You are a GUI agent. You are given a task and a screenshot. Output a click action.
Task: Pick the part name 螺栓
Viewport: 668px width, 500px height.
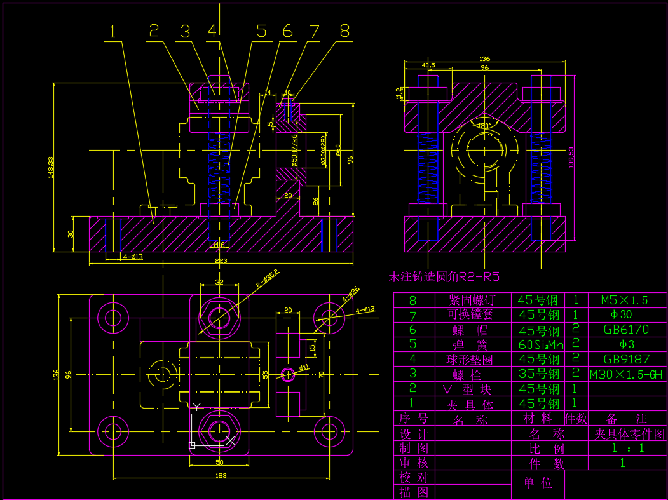[467, 375]
